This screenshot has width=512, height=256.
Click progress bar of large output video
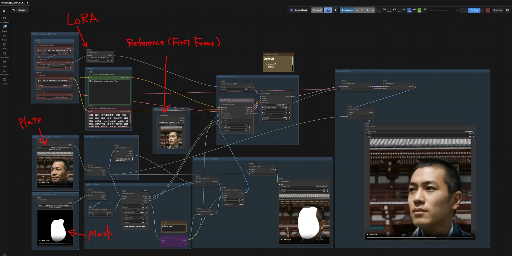(x=420, y=237)
